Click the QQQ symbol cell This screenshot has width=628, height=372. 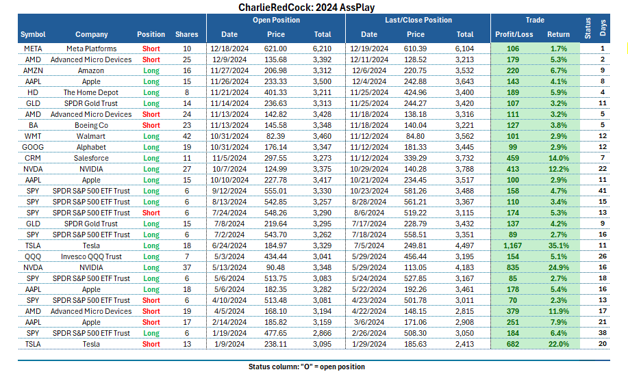tap(33, 256)
